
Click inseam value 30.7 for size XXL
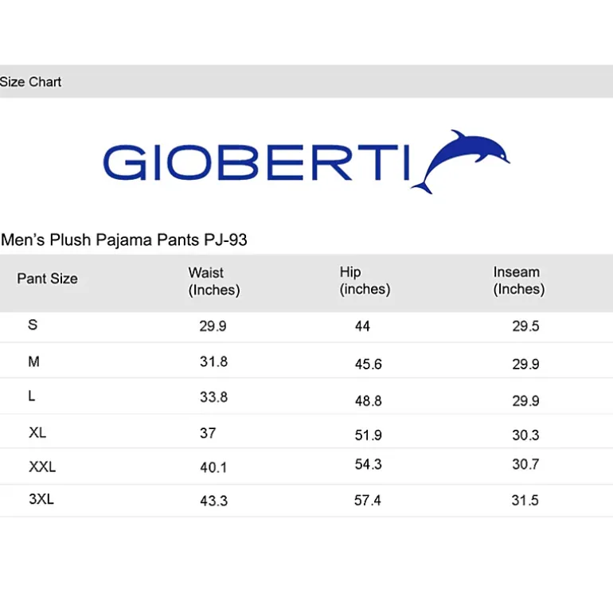pyautogui.click(x=525, y=464)
